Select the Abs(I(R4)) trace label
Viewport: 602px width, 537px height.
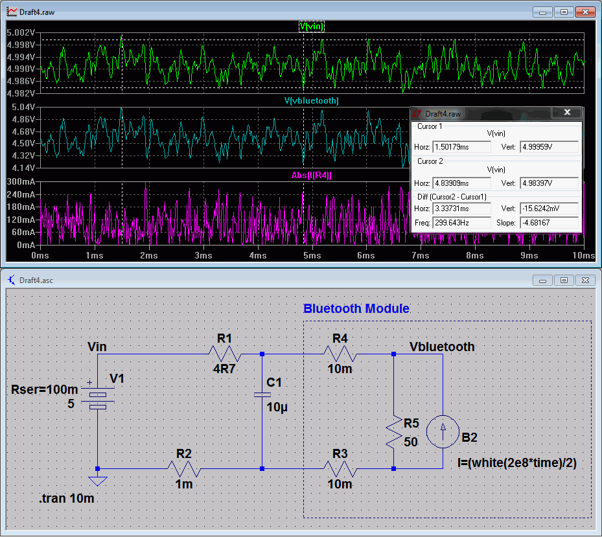coord(311,175)
